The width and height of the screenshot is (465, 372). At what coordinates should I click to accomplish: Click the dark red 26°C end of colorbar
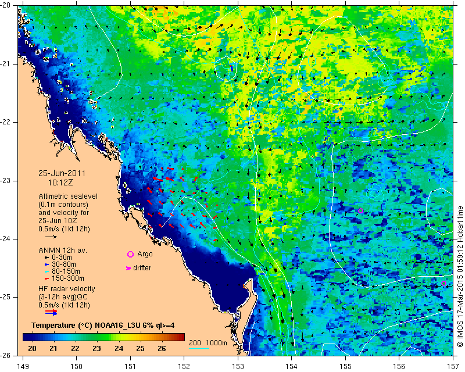tap(180, 337)
